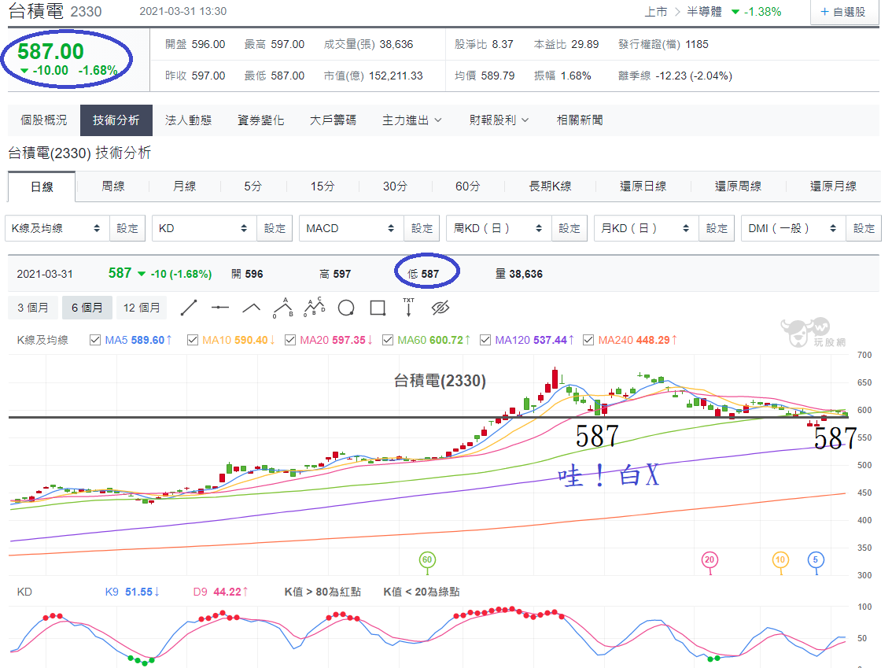The image size is (892, 668).
Task: Open settings next to KD dropdown
Action: (x=275, y=228)
